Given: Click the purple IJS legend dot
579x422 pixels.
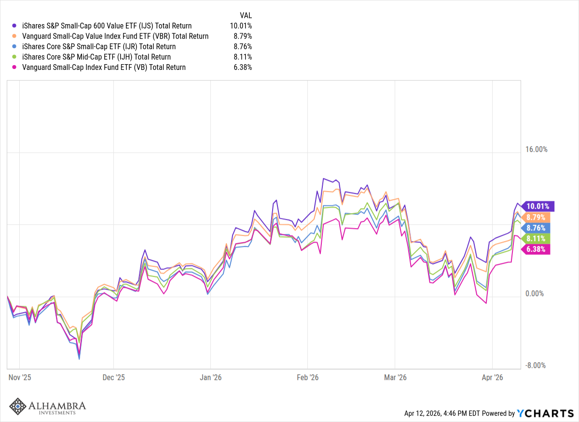Looking at the screenshot, I should click(x=14, y=26).
